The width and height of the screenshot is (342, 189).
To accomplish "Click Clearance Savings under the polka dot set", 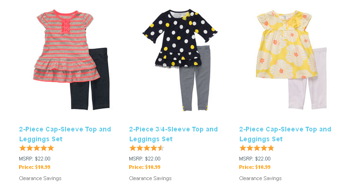I will [x=150, y=178].
